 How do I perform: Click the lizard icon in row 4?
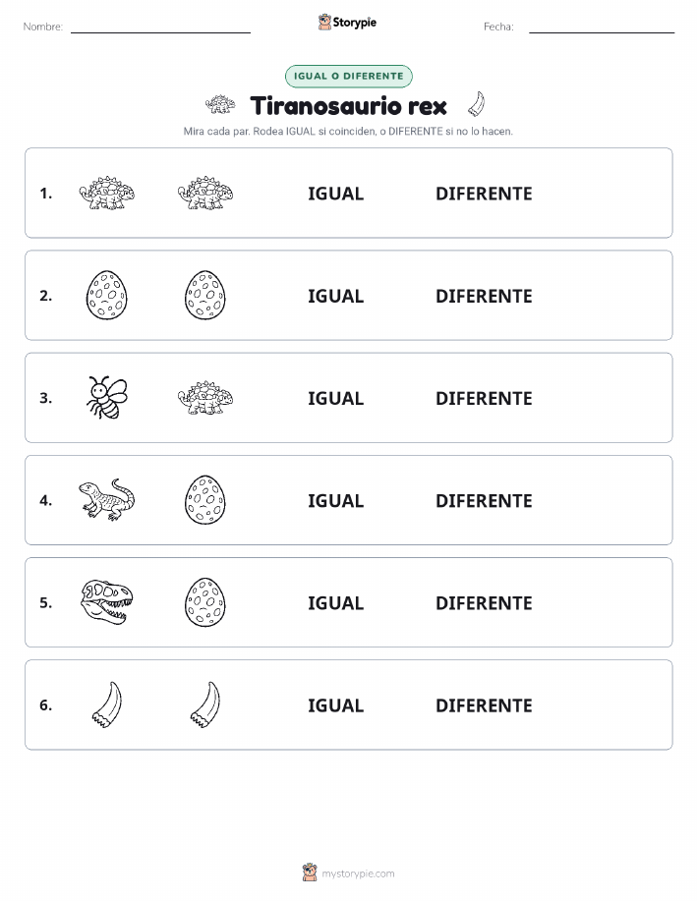(106, 500)
